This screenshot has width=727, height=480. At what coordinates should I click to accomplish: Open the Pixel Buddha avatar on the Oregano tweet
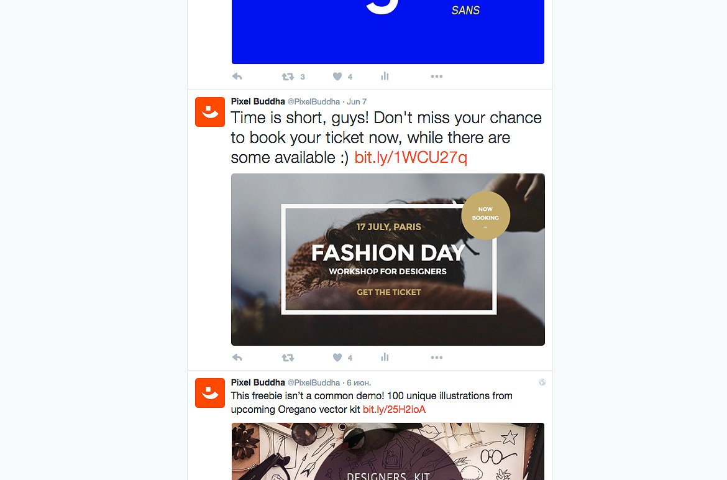pyautogui.click(x=210, y=393)
